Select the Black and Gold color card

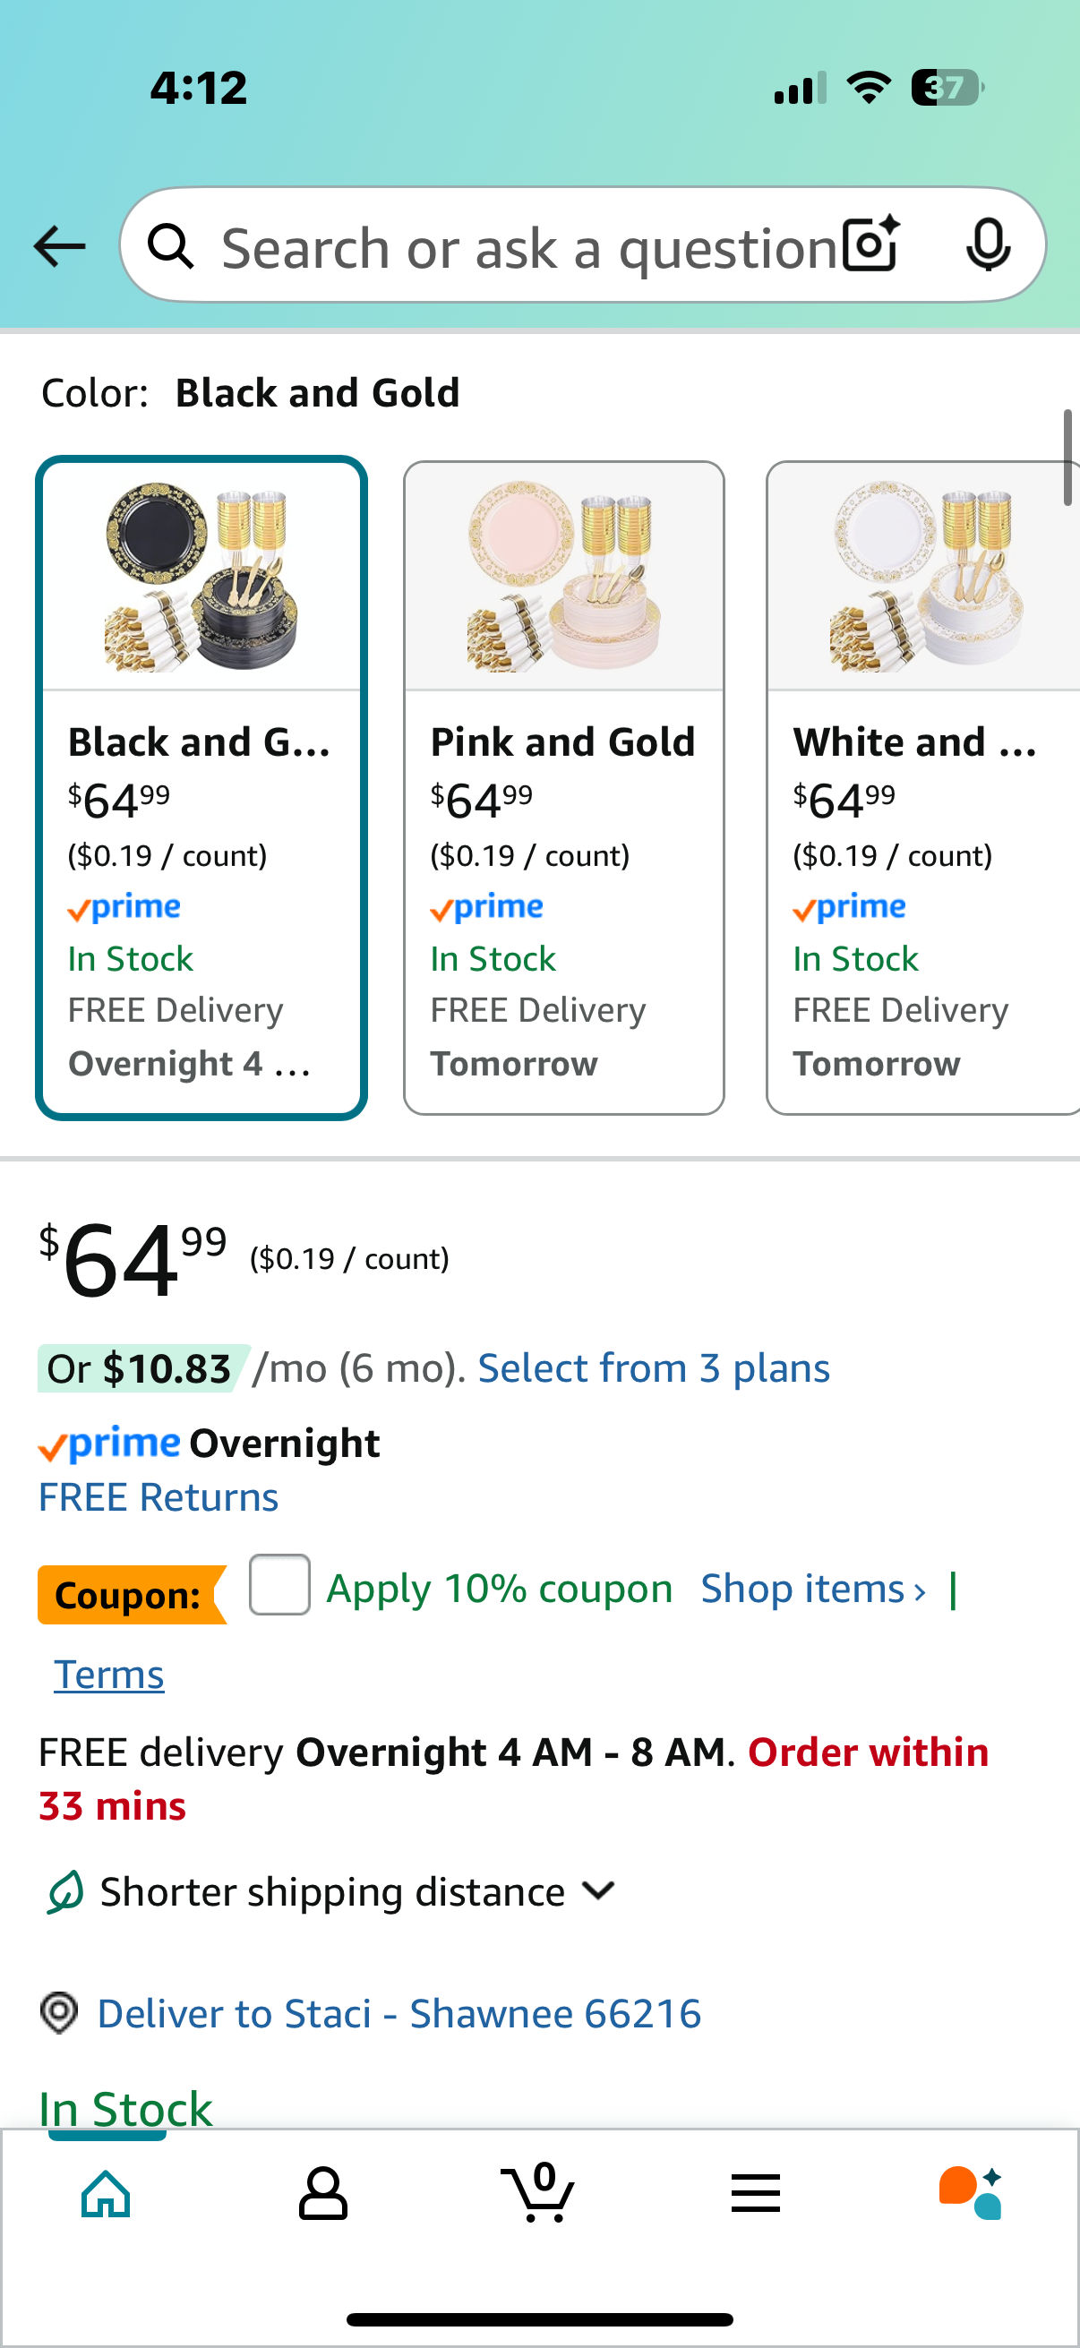[201, 787]
